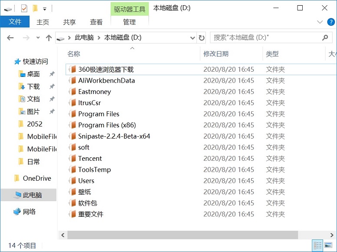Open the address bar history dropdown
Viewport: 337px width, 252px height.
[192, 38]
